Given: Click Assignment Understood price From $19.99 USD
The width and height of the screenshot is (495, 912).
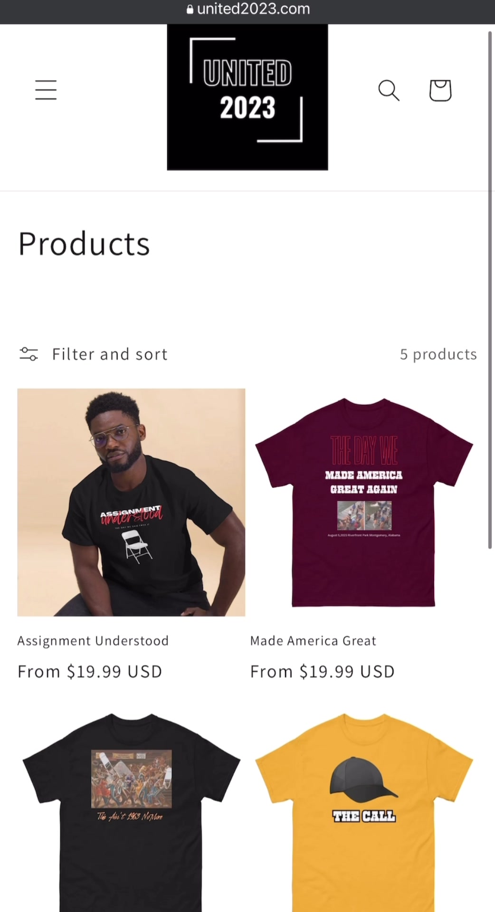Looking at the screenshot, I should pyautogui.click(x=90, y=672).
